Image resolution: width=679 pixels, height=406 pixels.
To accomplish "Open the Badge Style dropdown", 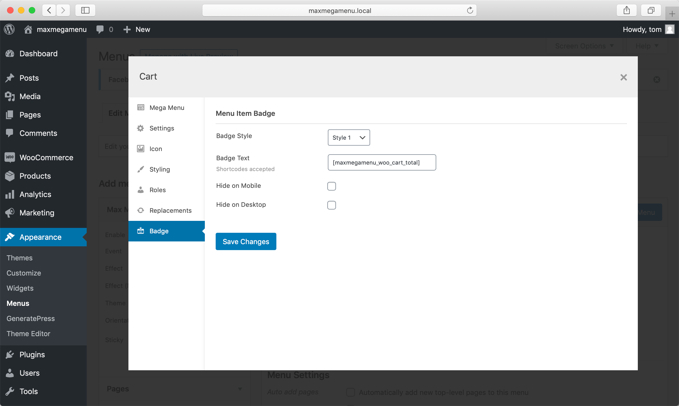I will tap(348, 137).
